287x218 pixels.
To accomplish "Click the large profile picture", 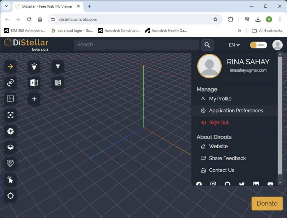I will click(x=209, y=66).
